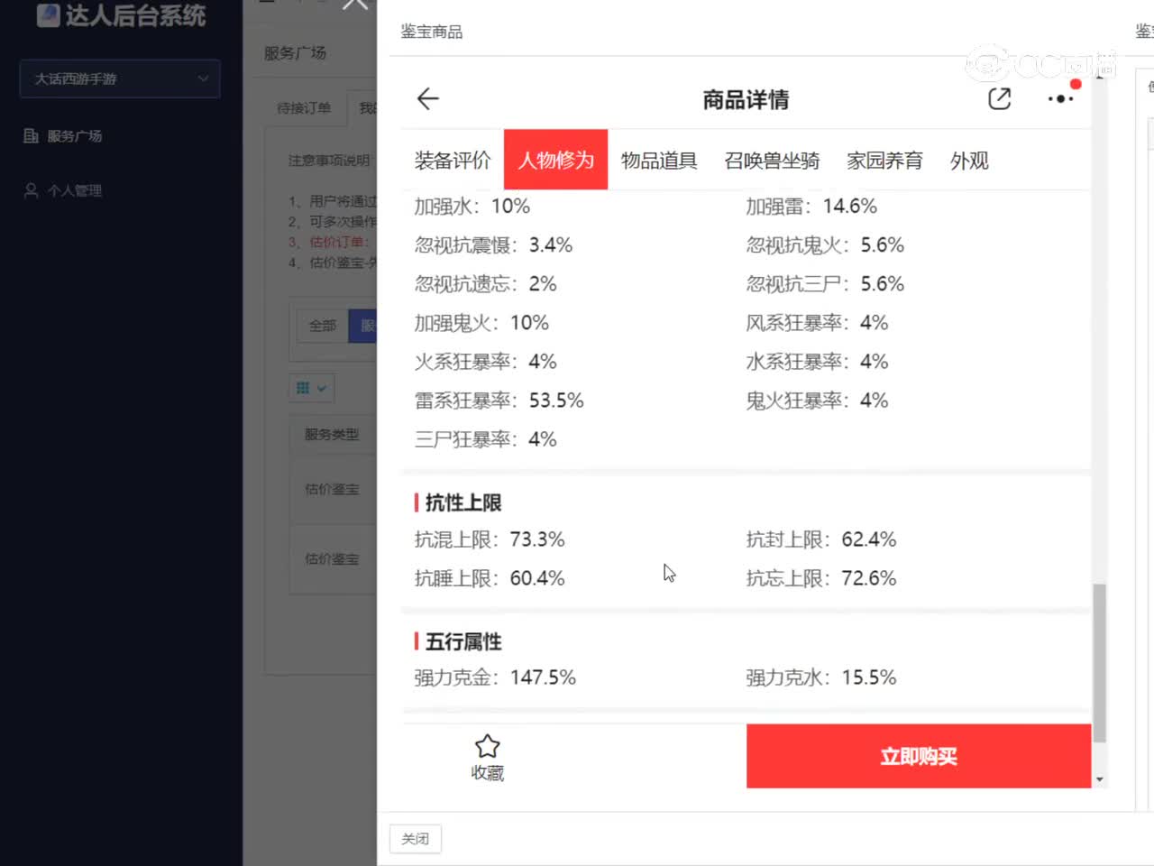The image size is (1154, 866).
Task: Open the 外观 tab
Action: point(969,161)
